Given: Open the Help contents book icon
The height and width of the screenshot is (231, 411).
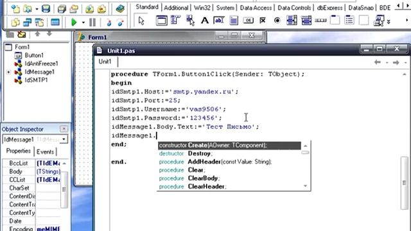Looking at the screenshot, I should coord(120,9).
